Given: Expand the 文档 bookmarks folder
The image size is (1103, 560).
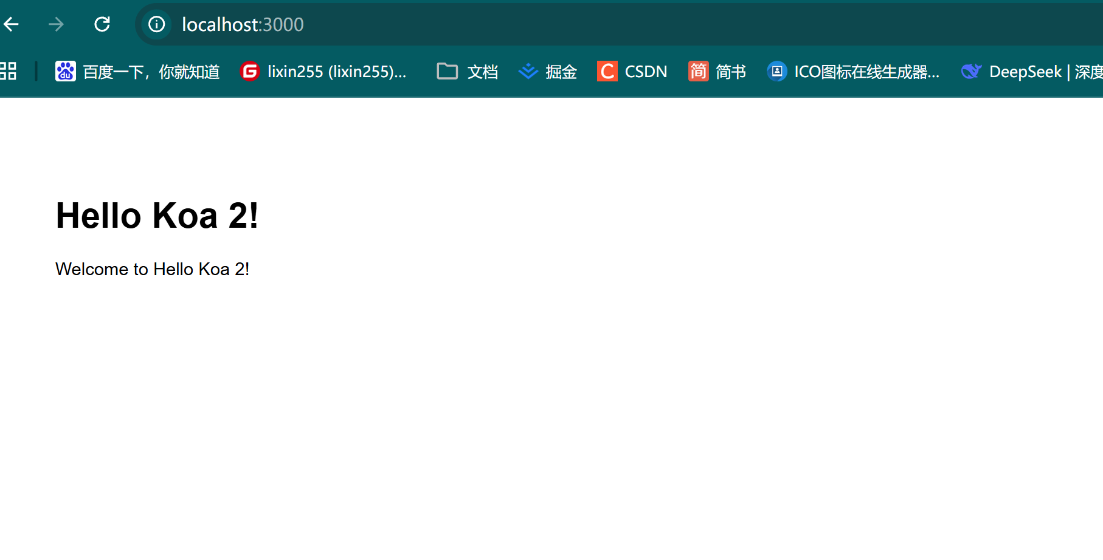Looking at the screenshot, I should 468,72.
